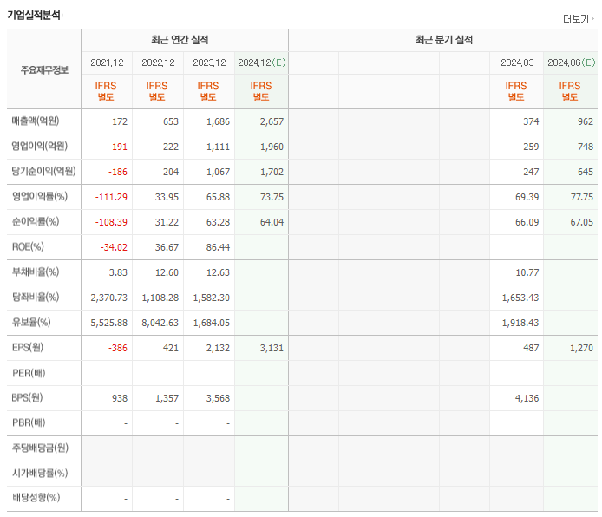Click the 2024.12(E) column header
This screenshot has width=602, height=517.
point(262,62)
